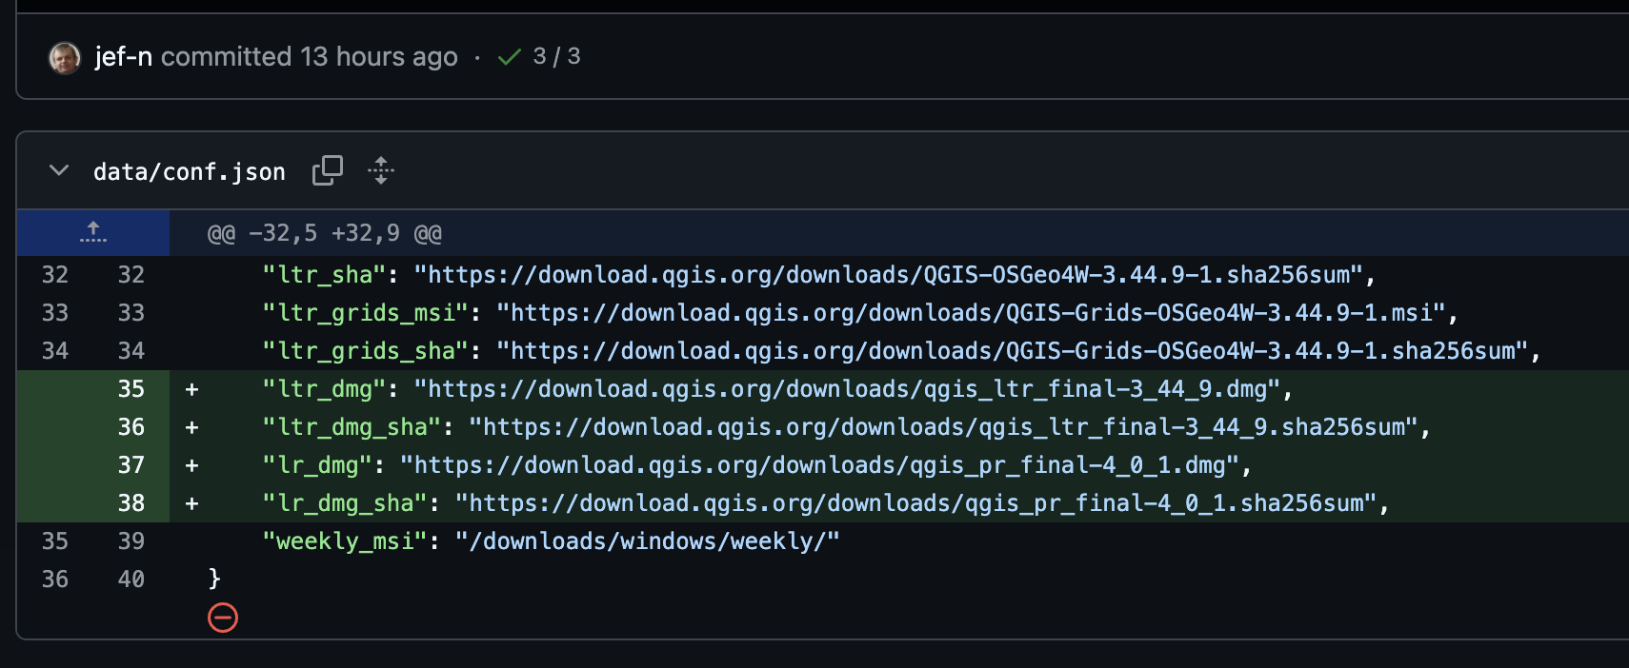Image resolution: width=1629 pixels, height=668 pixels.
Task: Click the jef-n user avatar
Action: click(65, 58)
